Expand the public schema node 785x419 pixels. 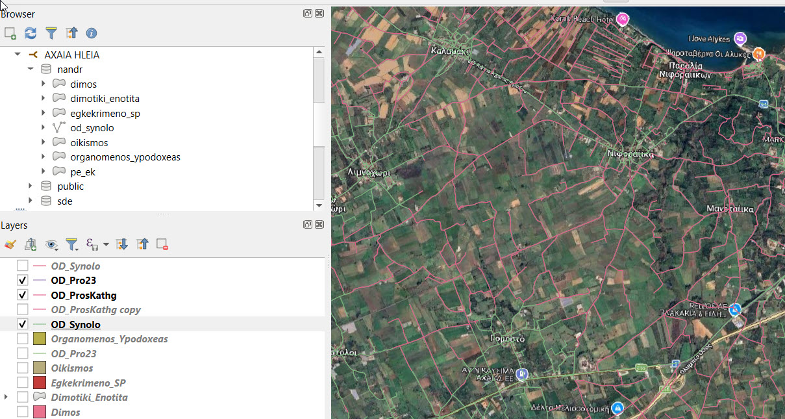pos(31,186)
